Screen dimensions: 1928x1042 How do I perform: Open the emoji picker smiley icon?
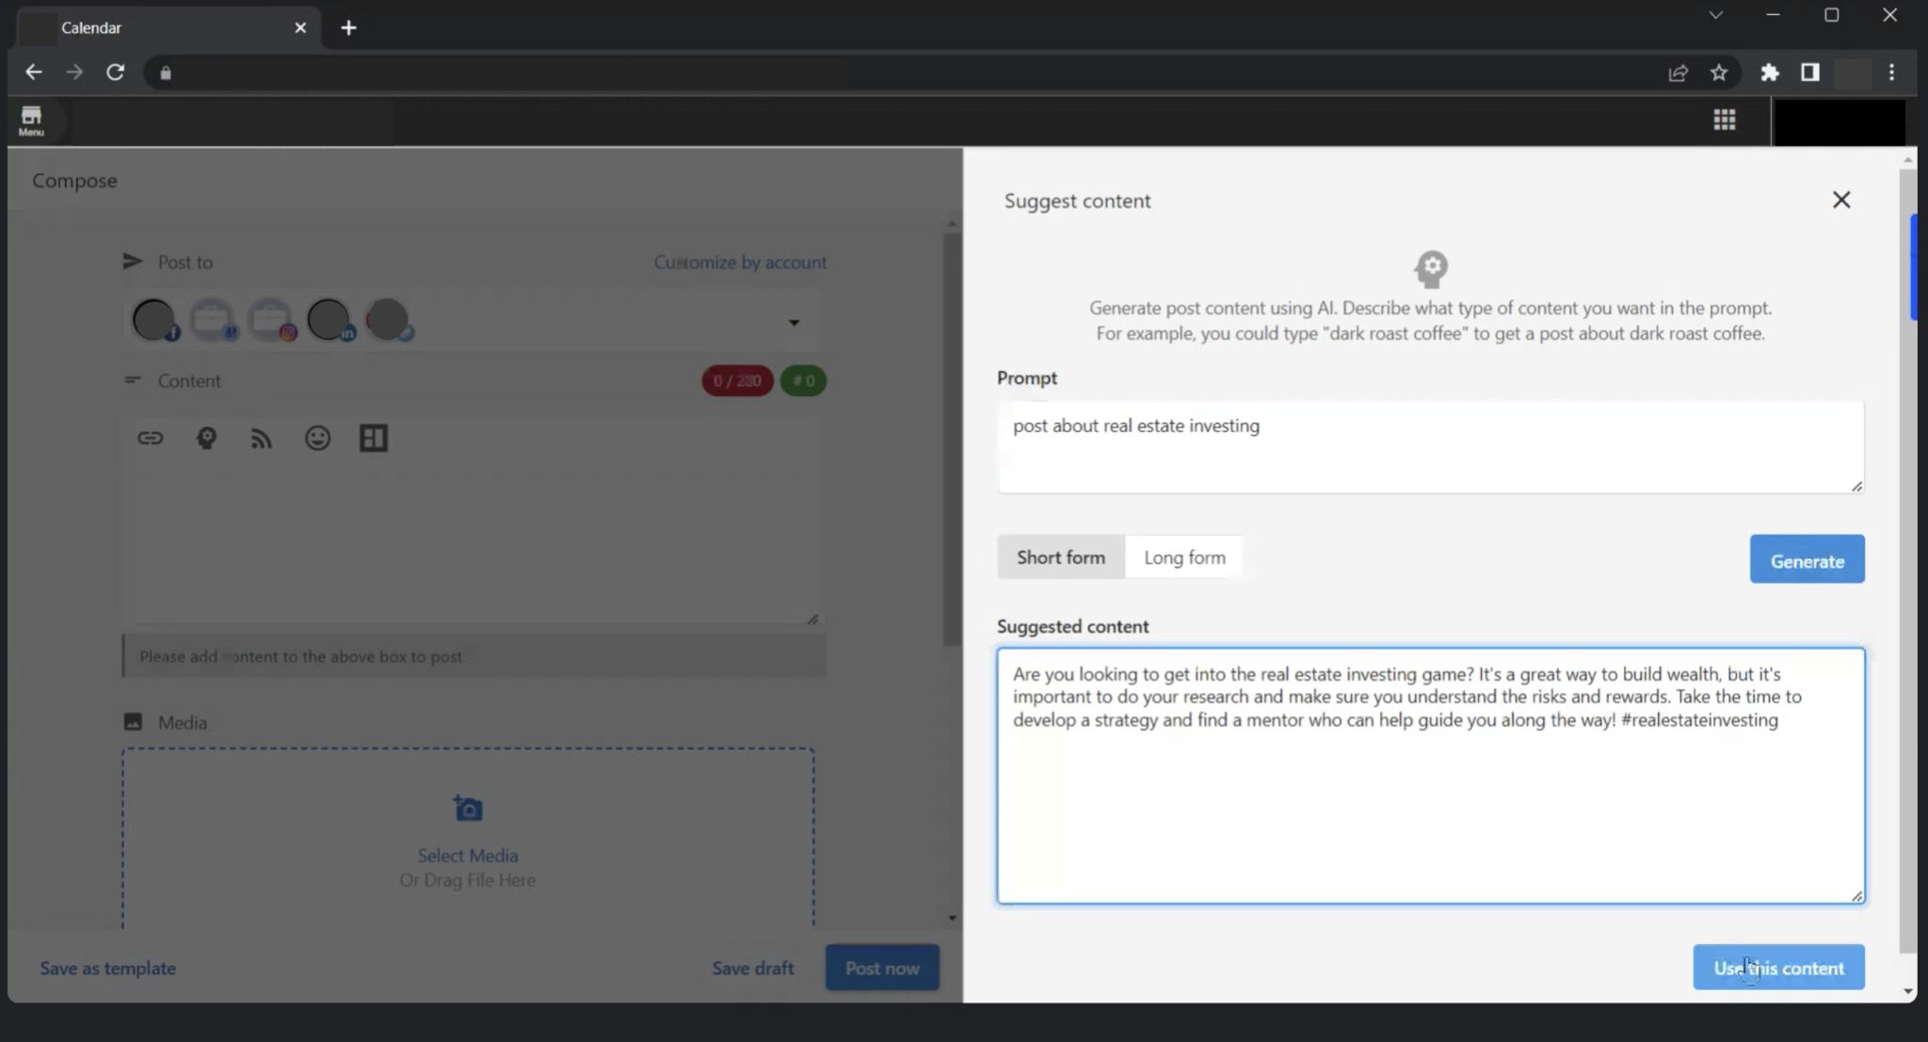pos(318,438)
